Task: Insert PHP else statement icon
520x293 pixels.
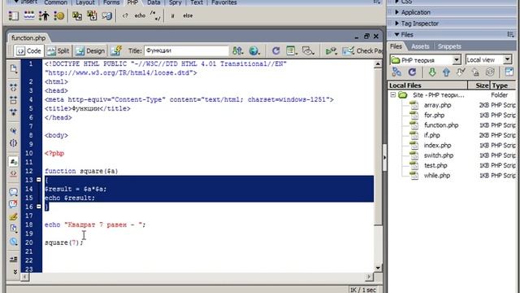Action: click(188, 15)
